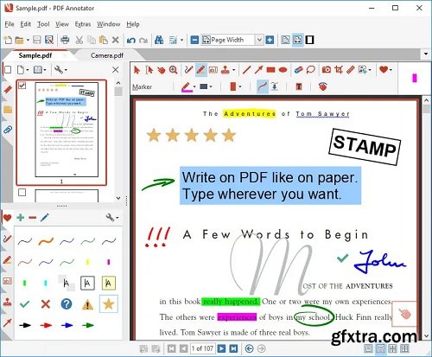Image resolution: width=432 pixels, height=357 pixels.
Task: Expand the favorites heart dropdown in toolbar
Action: coord(391,70)
